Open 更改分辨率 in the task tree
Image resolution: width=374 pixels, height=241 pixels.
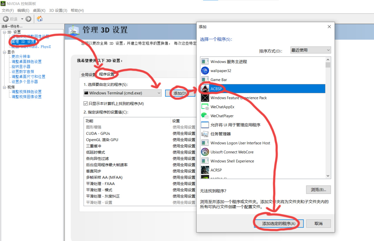[21, 57]
